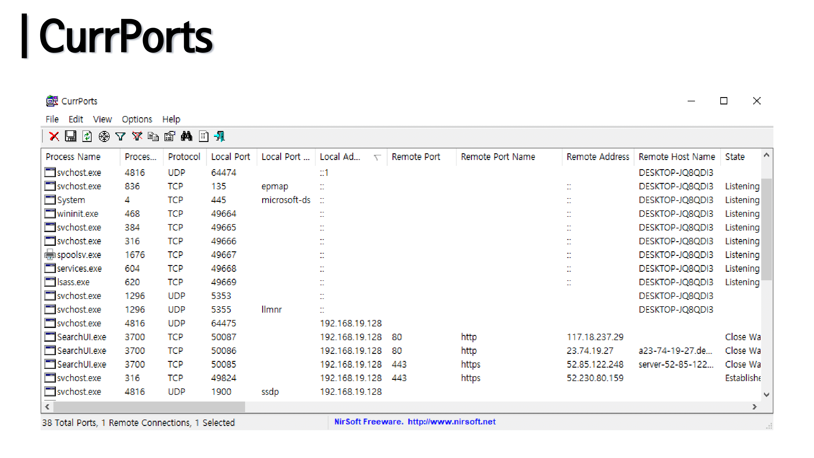Sort by Remote Port column header
The width and height of the screenshot is (814, 458).
(422, 157)
